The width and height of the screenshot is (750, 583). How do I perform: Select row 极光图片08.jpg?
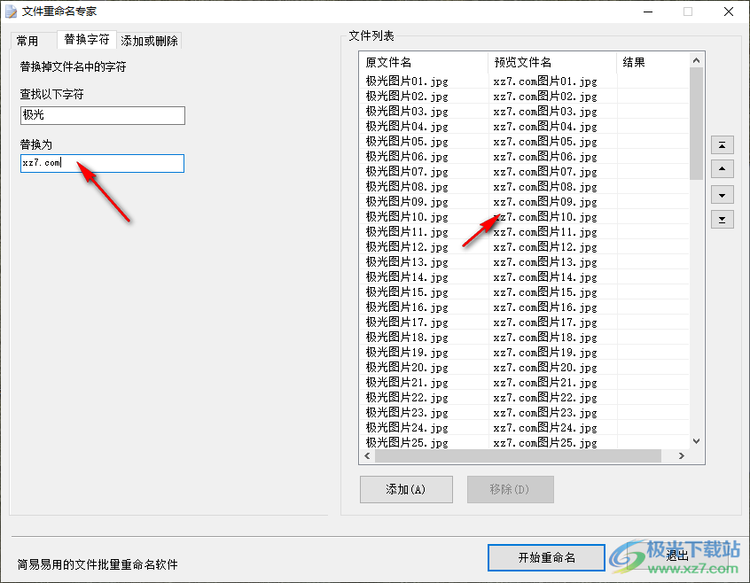click(x=524, y=186)
